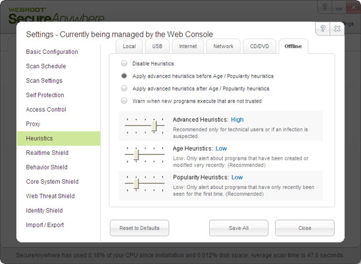The height and width of the screenshot is (264, 361).
Task: Click the Close button
Action: pos(305,228)
